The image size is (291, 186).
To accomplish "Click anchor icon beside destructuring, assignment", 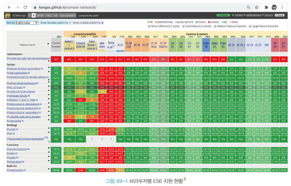I will 40,108.
